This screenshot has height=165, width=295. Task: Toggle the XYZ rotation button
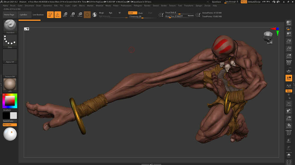pyautogui.click(x=289, y=91)
